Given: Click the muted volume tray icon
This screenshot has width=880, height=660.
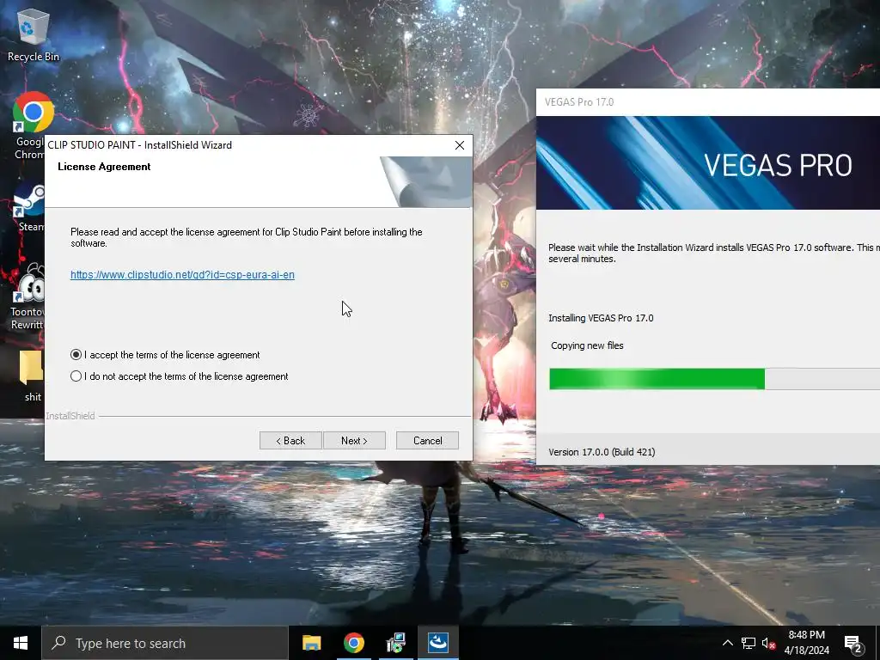Looking at the screenshot, I should click(768, 643).
